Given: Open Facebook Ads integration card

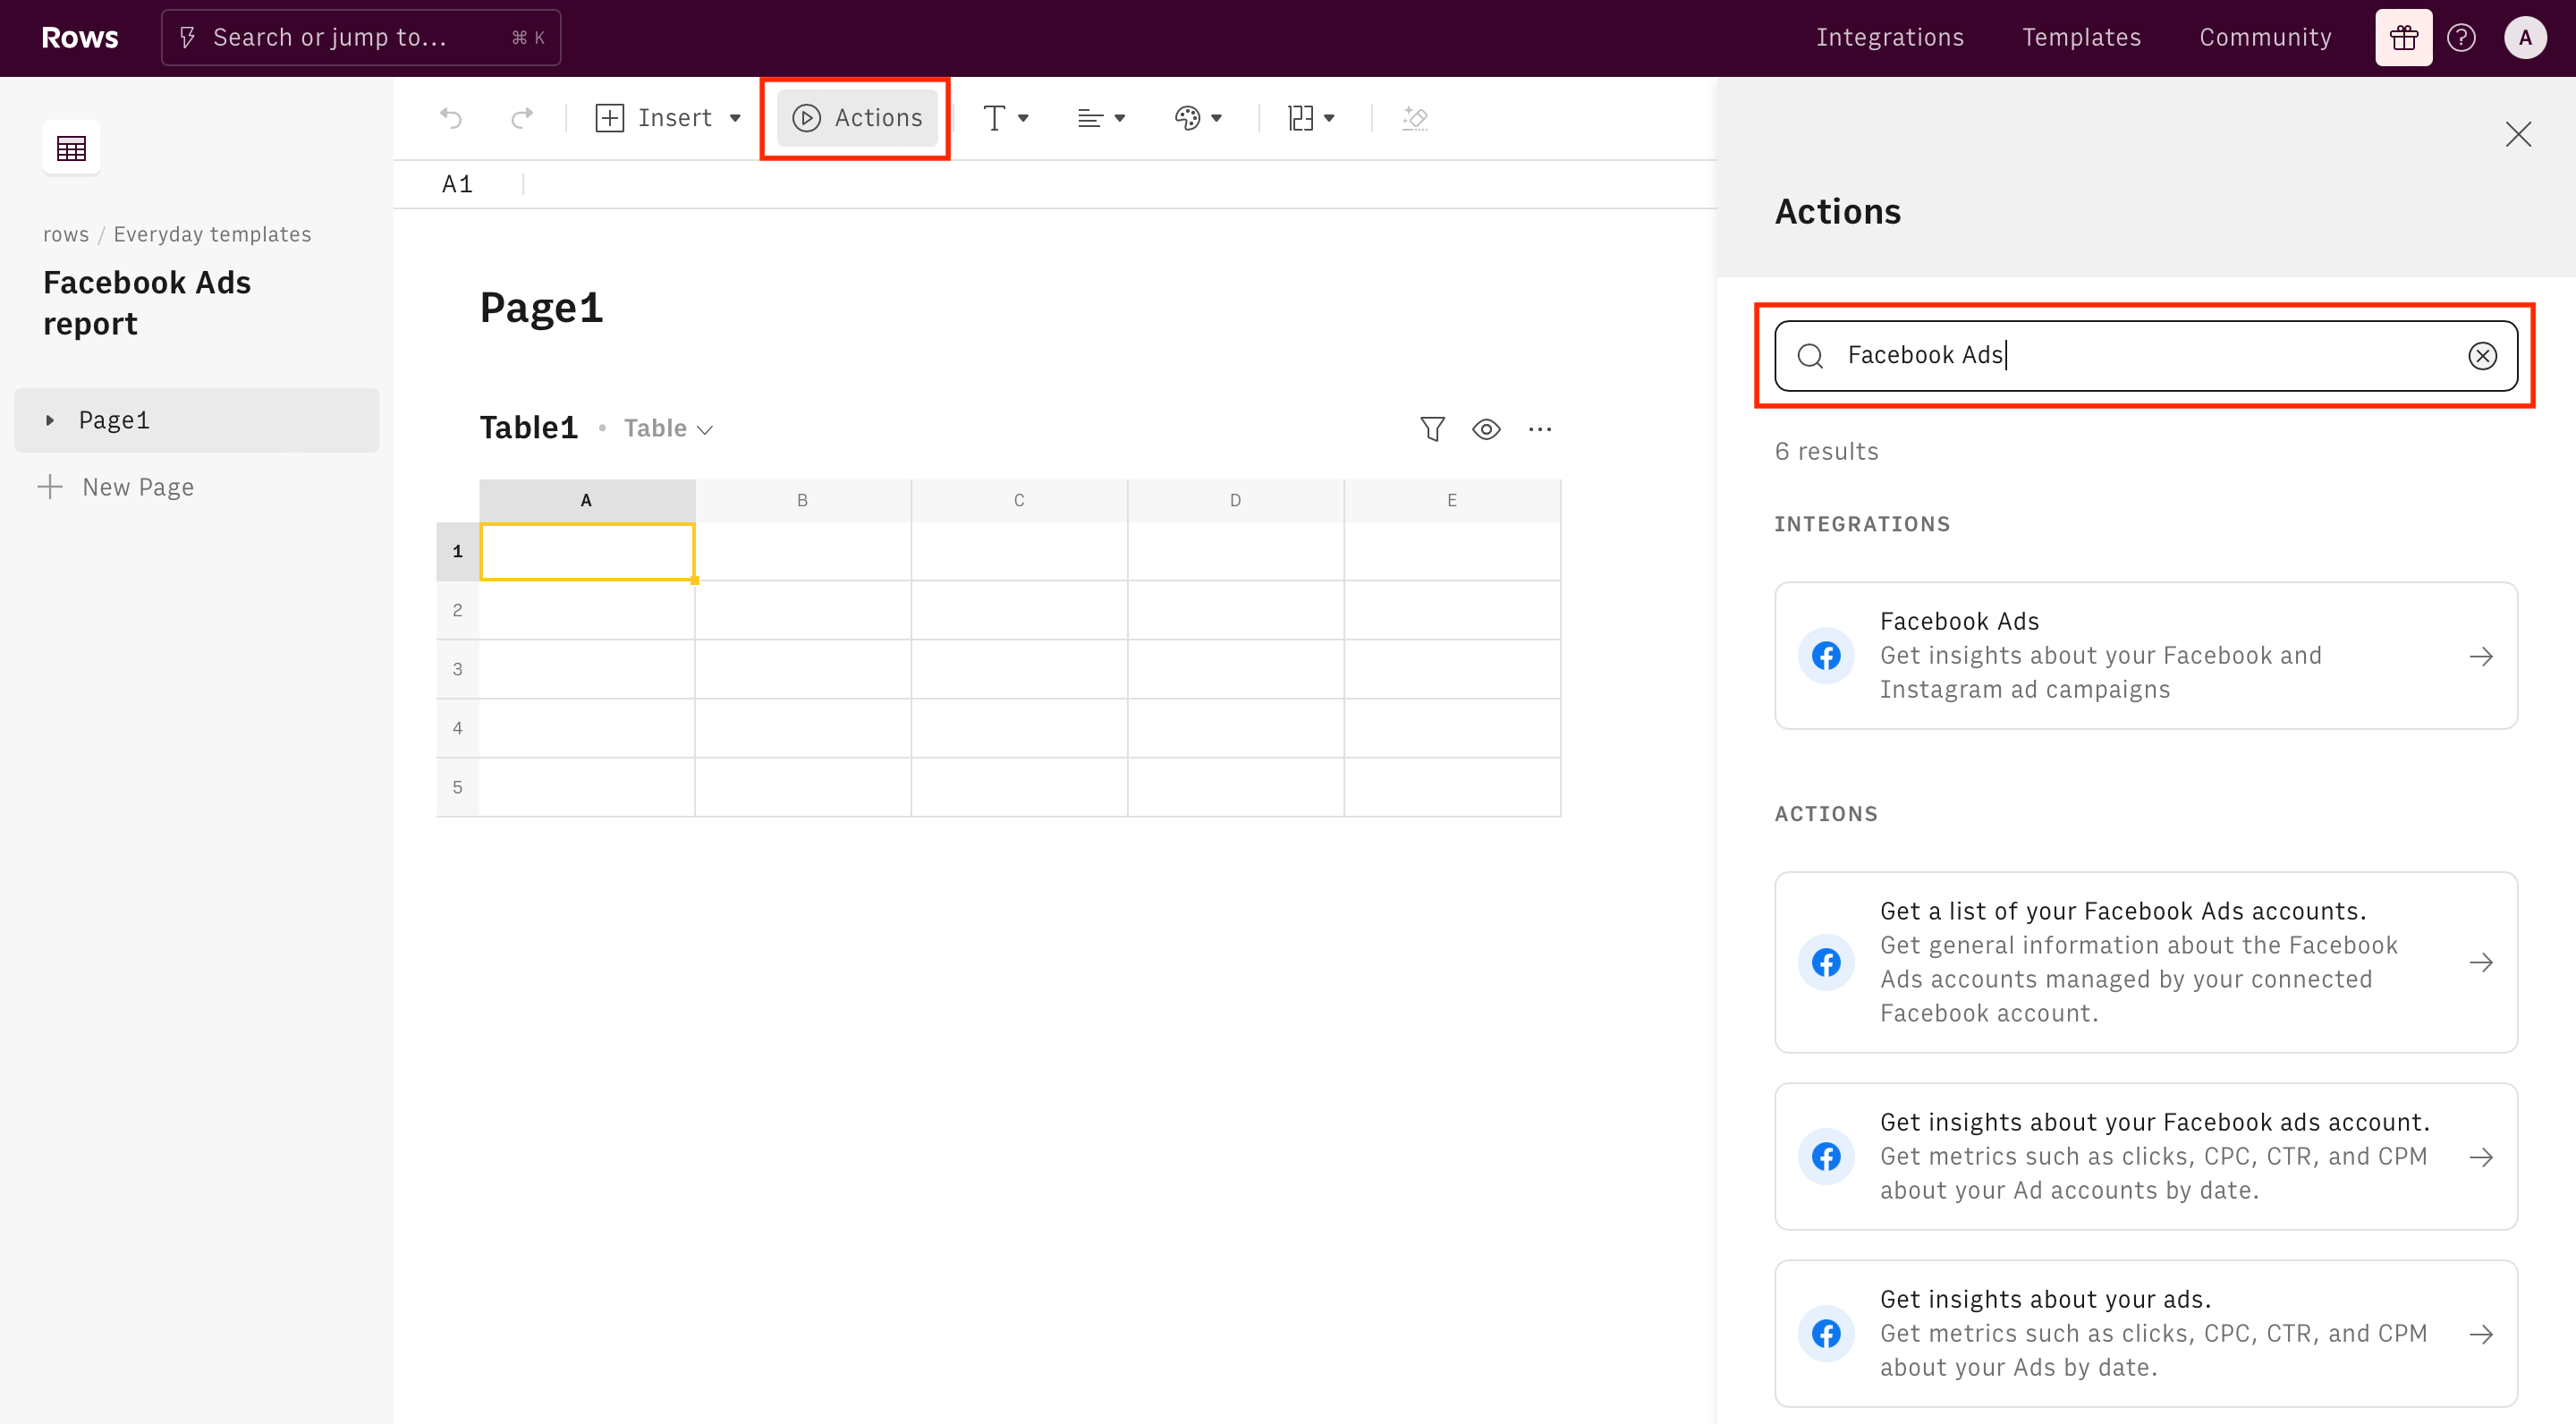Looking at the screenshot, I should pos(2145,655).
